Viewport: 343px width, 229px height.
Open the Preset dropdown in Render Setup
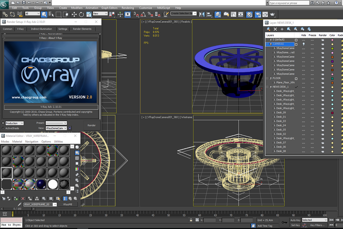[56, 123]
